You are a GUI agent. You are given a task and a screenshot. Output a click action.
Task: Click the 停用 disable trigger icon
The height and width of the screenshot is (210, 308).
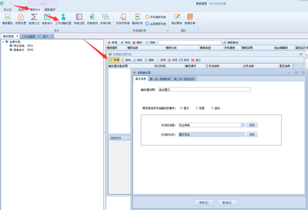[x=173, y=60]
